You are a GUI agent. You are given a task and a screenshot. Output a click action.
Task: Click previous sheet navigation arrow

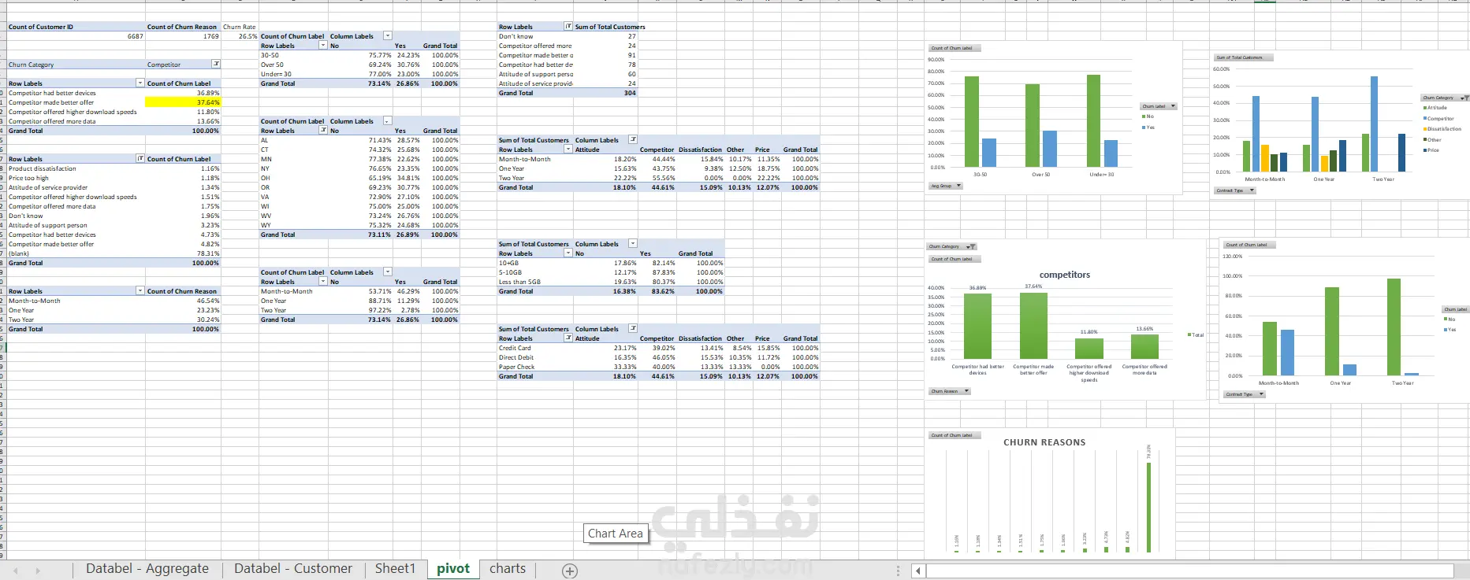[15, 571]
